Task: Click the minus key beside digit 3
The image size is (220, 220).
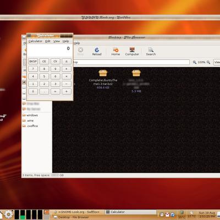Action: coord(67,84)
